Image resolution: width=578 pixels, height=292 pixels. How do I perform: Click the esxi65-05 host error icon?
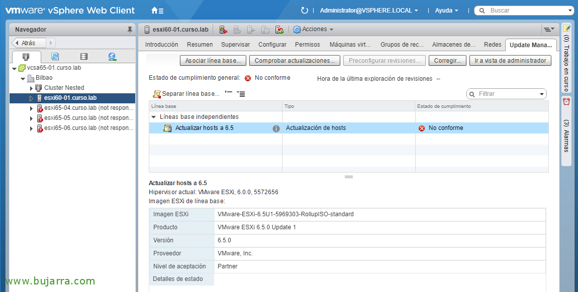(40, 118)
